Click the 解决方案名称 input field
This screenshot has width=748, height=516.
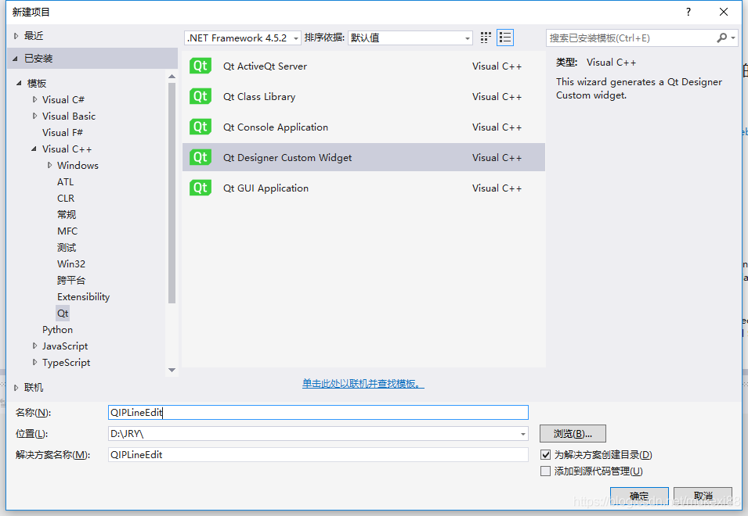pos(318,454)
